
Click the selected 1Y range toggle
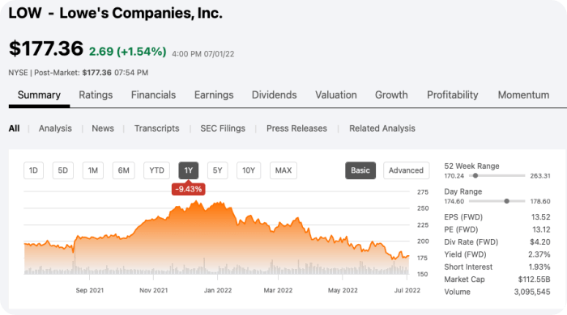[189, 170]
